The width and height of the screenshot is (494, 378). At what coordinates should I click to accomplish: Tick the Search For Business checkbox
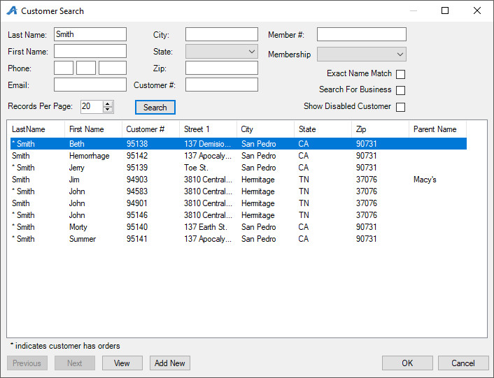coord(400,90)
